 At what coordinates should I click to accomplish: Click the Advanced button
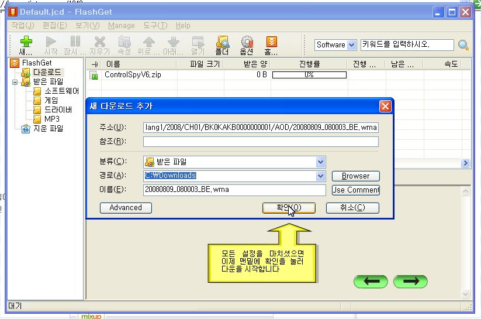[126, 208]
